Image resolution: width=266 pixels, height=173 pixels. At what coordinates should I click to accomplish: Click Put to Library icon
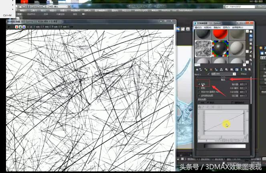(226, 69)
